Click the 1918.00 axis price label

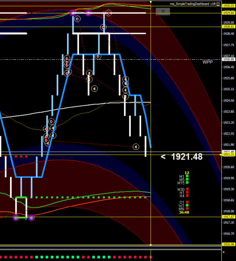pos(229,211)
